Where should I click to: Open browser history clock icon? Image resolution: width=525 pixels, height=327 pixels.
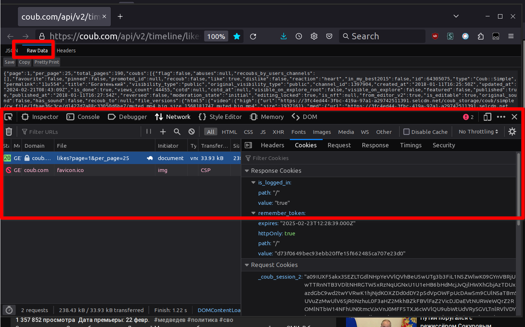(x=299, y=36)
